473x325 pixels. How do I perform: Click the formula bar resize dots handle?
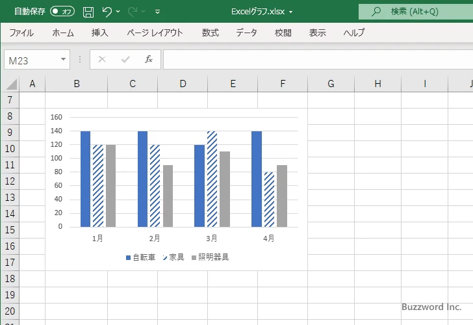(x=80, y=59)
